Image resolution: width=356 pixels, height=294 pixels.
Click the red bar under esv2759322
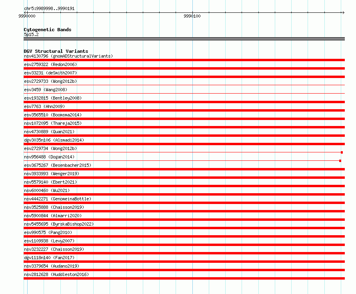[184, 68]
